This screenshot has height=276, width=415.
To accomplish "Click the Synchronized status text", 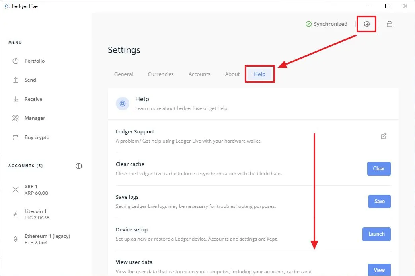I will (x=330, y=24).
